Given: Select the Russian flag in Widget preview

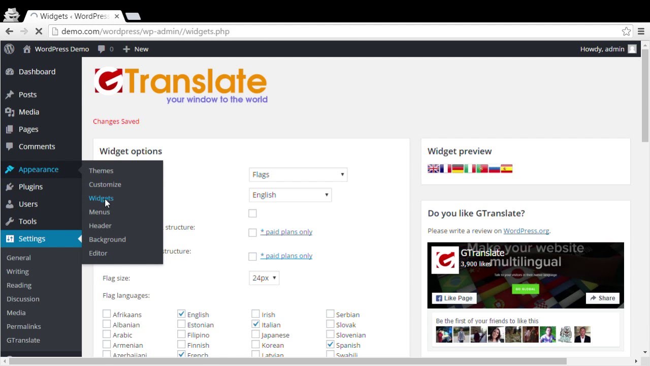Looking at the screenshot, I should coord(495,169).
